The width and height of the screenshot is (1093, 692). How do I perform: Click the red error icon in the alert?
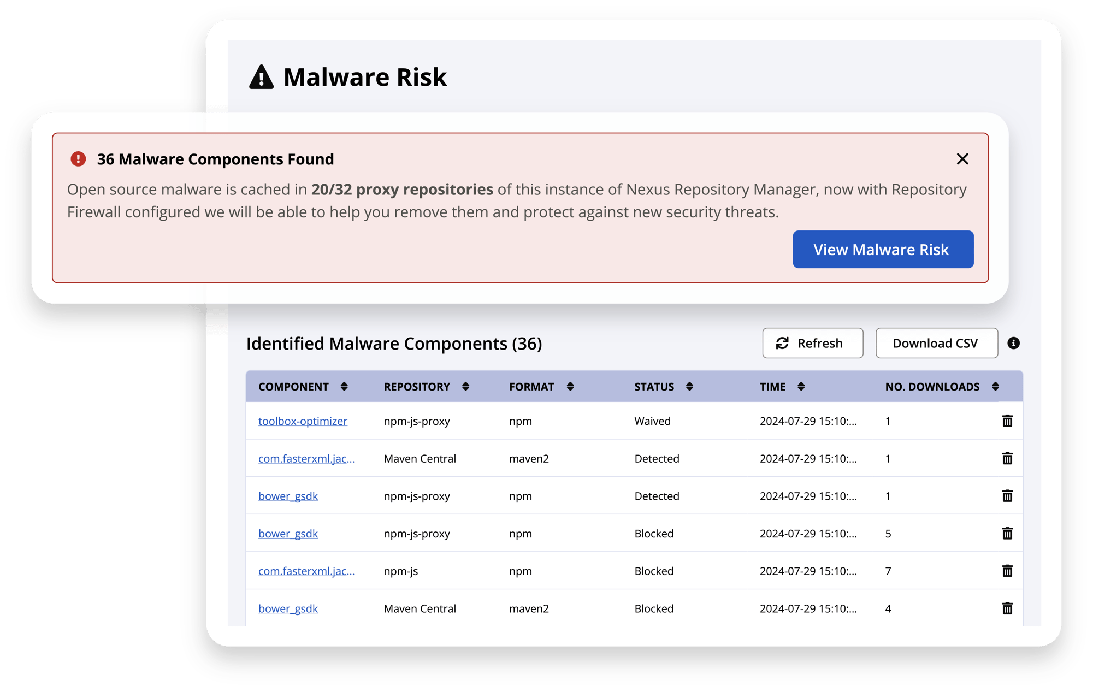78,159
